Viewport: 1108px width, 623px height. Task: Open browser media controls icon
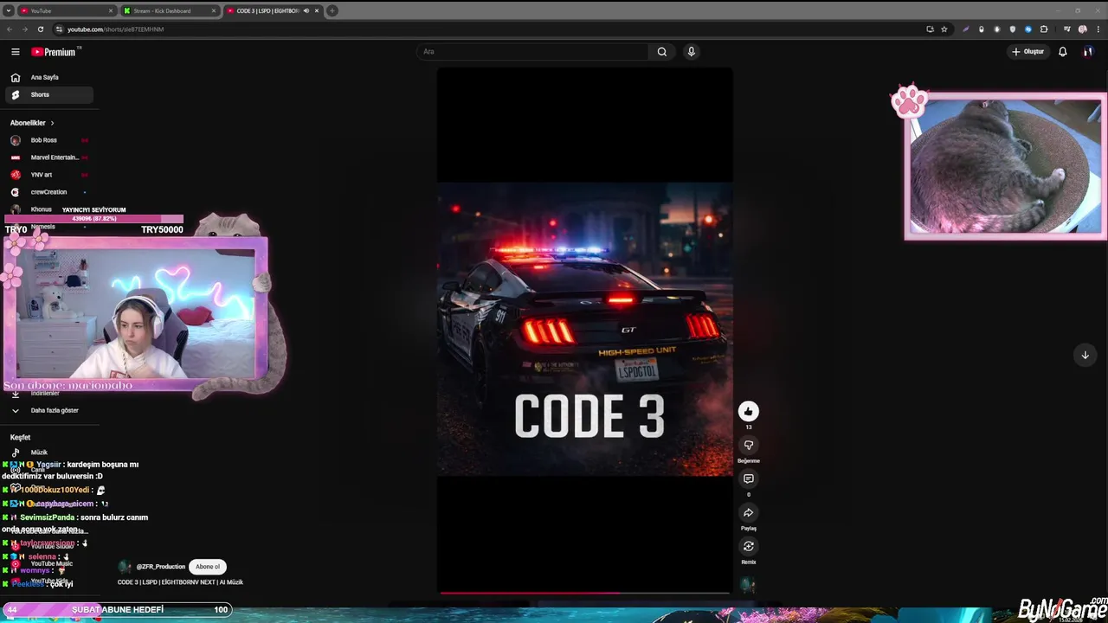point(1066,29)
